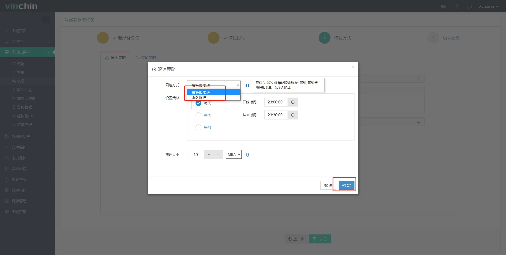The width and height of the screenshot is (506, 255).
Task: Select the 每月 monthly radio option
Action: (x=198, y=127)
